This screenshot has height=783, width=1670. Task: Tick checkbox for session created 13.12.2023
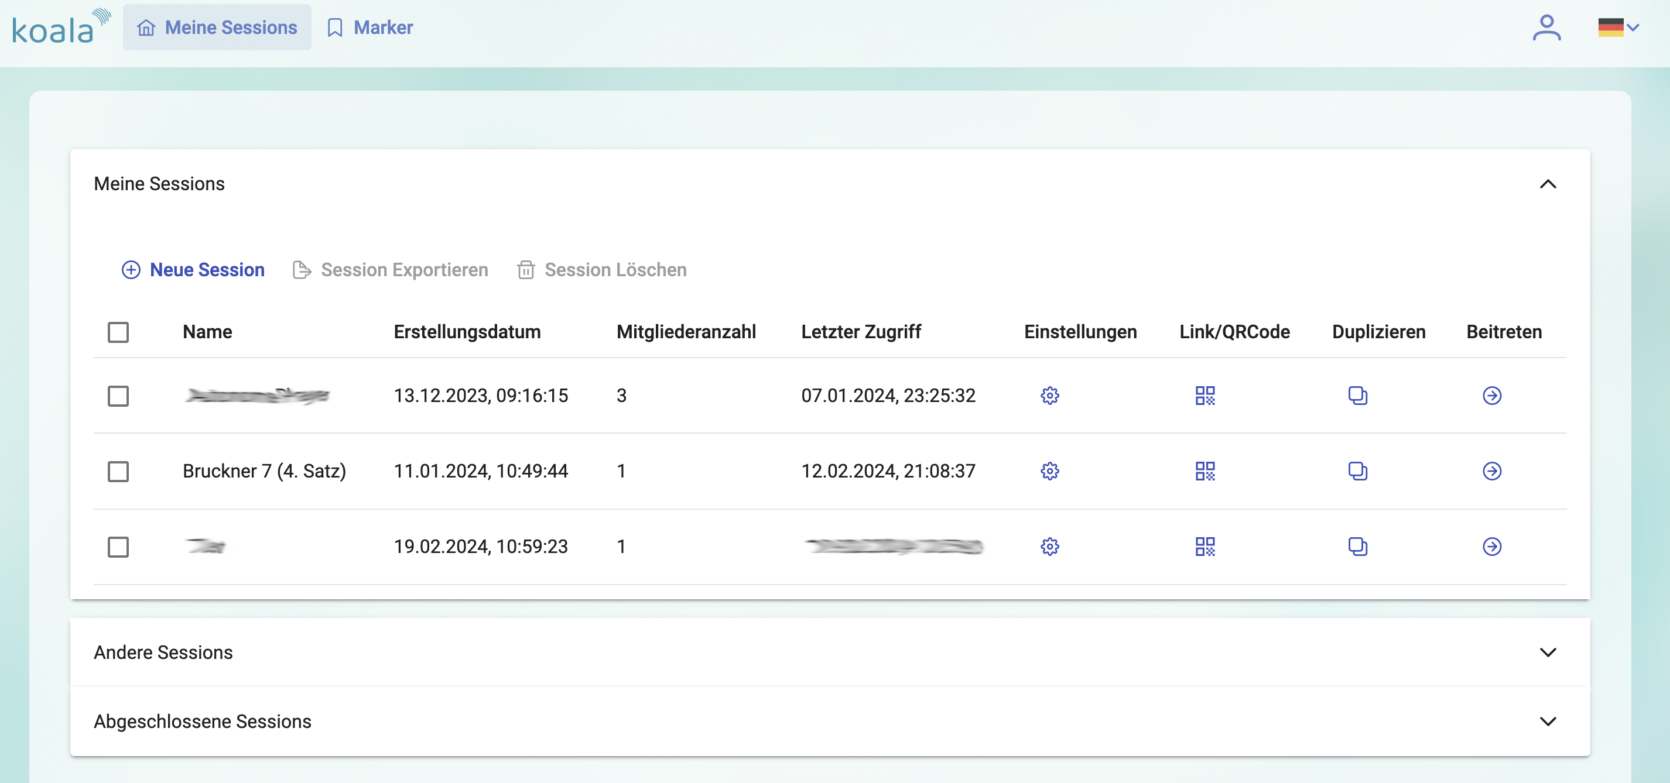tap(118, 396)
